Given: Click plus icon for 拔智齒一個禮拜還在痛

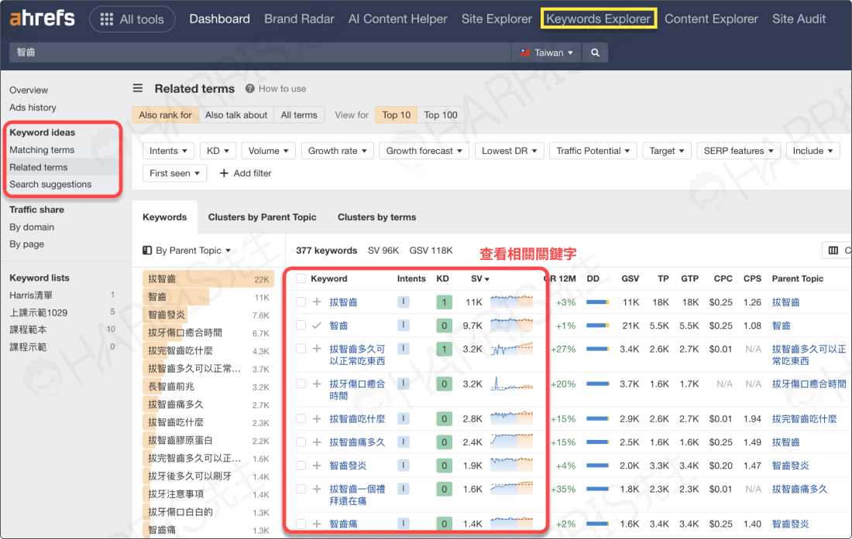Looking at the screenshot, I should 317,489.
